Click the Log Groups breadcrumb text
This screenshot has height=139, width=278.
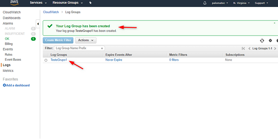pyautogui.click(x=73, y=12)
